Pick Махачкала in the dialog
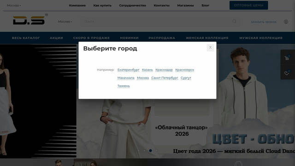 126,78
